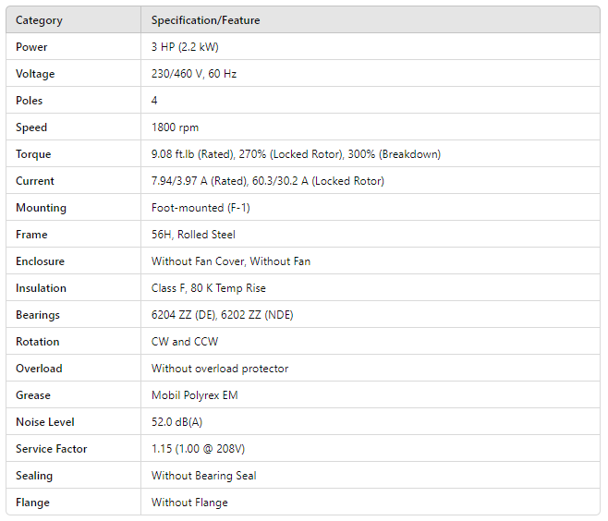Click the Torque specification text

coord(296,154)
